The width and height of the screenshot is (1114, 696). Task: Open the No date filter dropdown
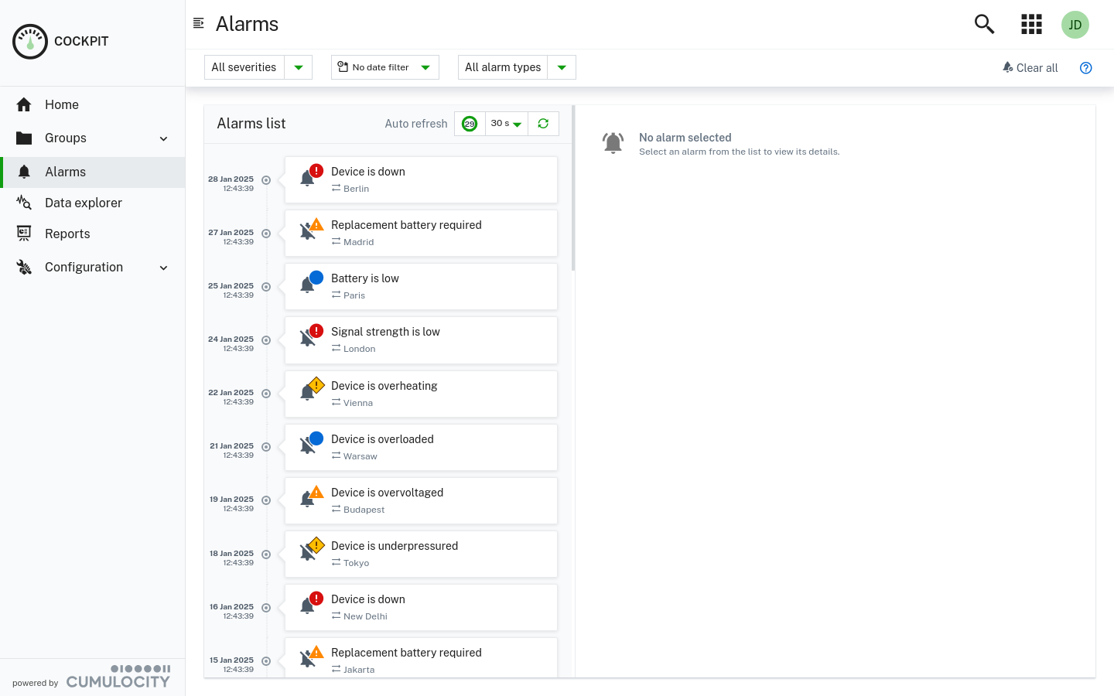pos(384,67)
